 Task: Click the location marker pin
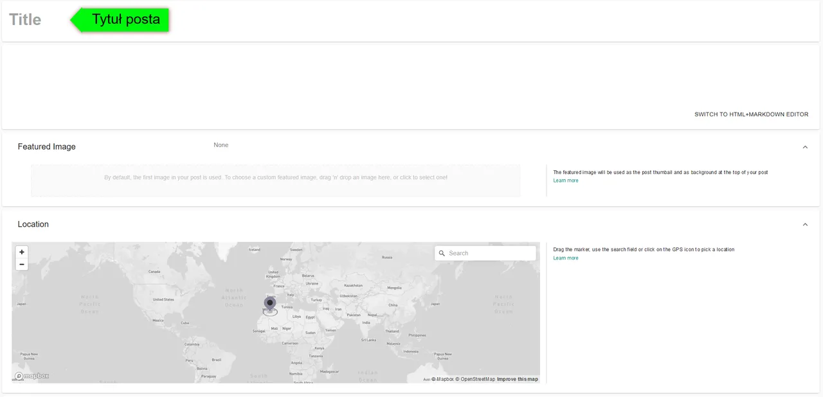pos(270,303)
